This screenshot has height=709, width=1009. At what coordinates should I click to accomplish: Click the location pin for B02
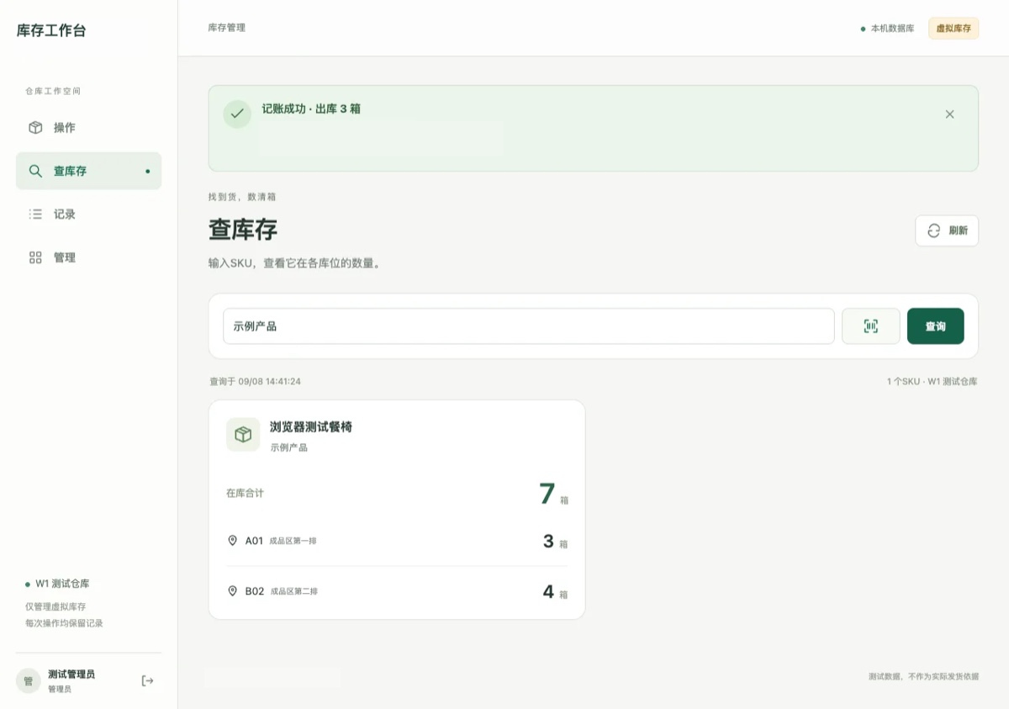coord(233,591)
